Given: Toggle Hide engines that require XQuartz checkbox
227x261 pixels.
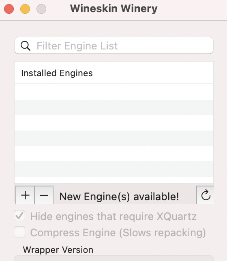Looking at the screenshot, I should pyautogui.click(x=19, y=216).
